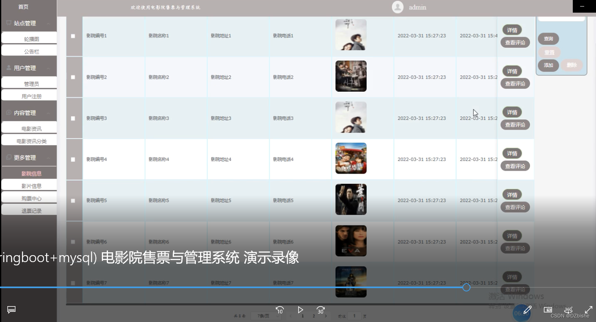
Task: Open the 公告栏 menu item
Action: [29, 50]
